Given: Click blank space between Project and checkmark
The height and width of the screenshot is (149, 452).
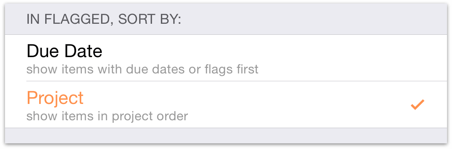Looking at the screenshot, I should (249, 105).
